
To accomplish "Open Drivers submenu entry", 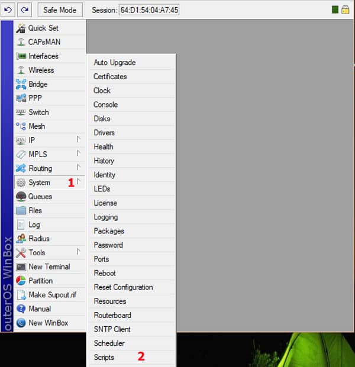I will coord(133,133).
